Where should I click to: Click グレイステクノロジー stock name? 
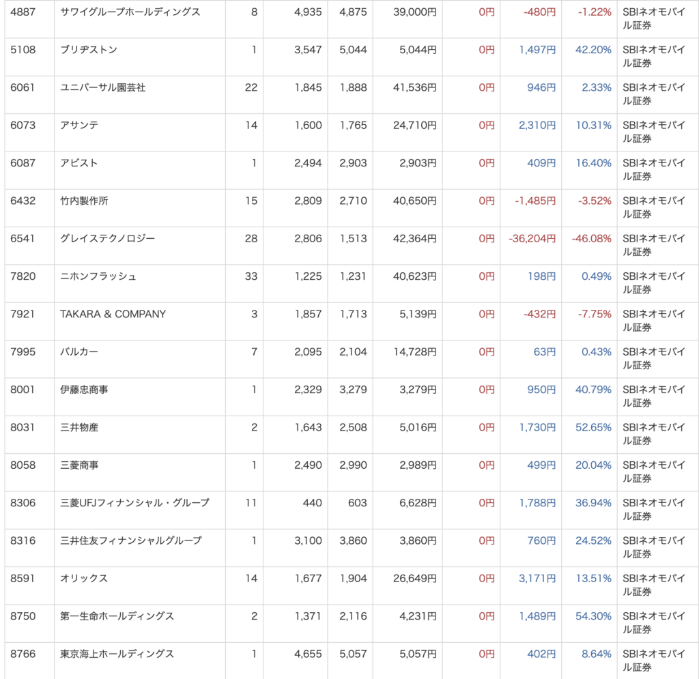pos(107,238)
